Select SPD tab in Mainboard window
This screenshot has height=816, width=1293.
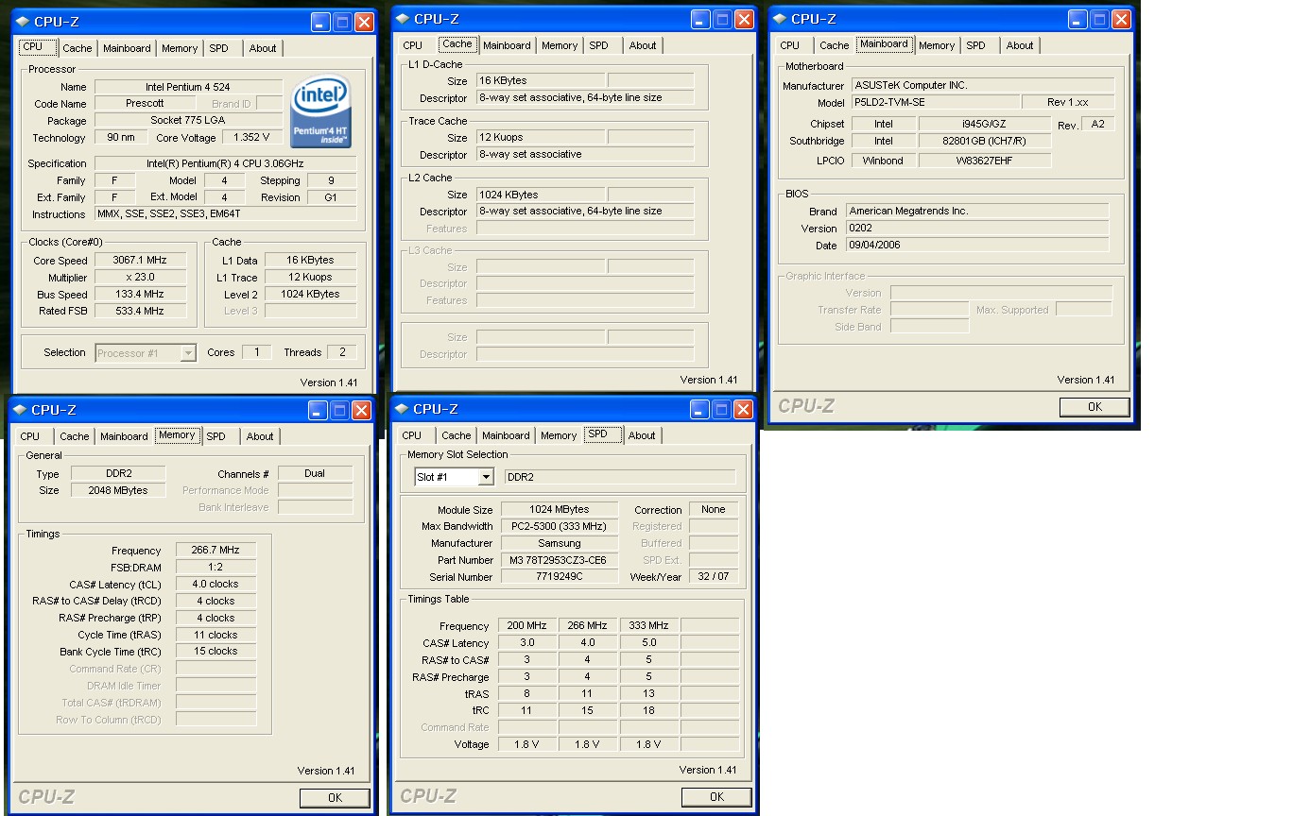(976, 45)
